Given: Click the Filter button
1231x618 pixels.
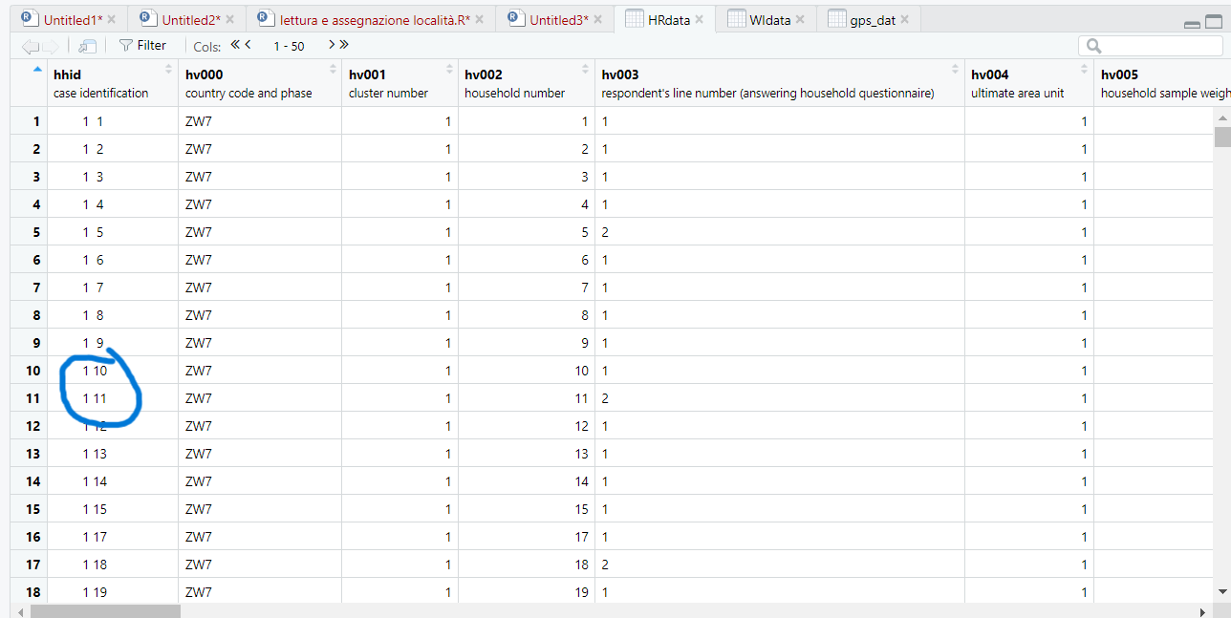Looking at the screenshot, I should (x=142, y=45).
